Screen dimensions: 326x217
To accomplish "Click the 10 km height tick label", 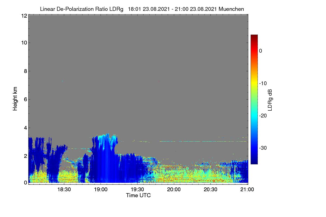I will (24, 43).
